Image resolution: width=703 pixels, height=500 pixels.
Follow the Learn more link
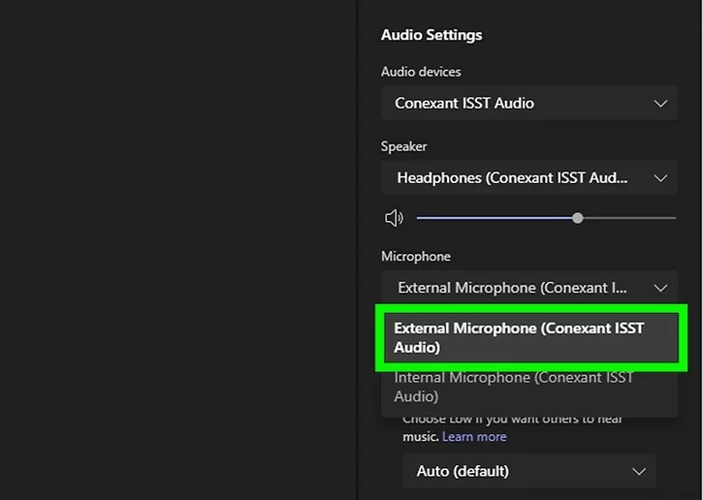(x=474, y=437)
